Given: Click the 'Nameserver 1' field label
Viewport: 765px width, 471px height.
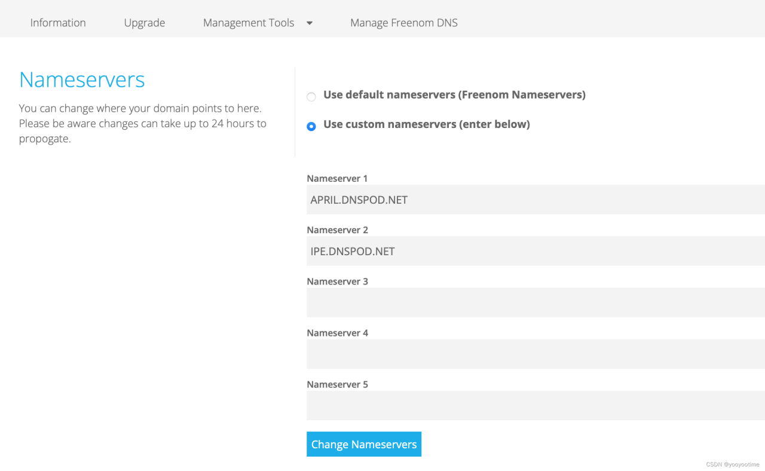Looking at the screenshot, I should 337,178.
